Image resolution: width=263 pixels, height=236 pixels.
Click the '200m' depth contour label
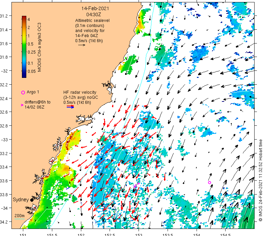20,216
